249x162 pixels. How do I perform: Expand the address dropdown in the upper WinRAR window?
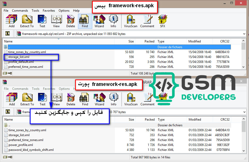pyautogui.click(x=244, y=34)
